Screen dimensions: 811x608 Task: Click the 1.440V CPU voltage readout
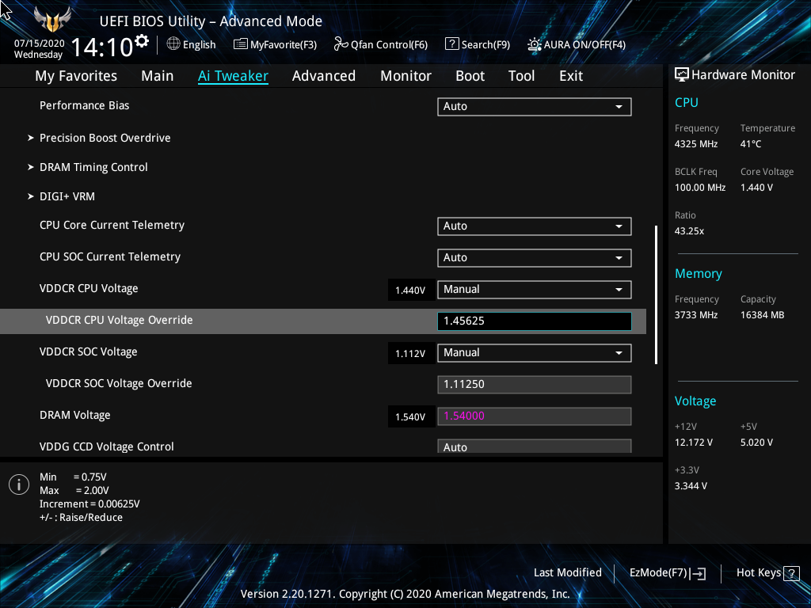(411, 290)
